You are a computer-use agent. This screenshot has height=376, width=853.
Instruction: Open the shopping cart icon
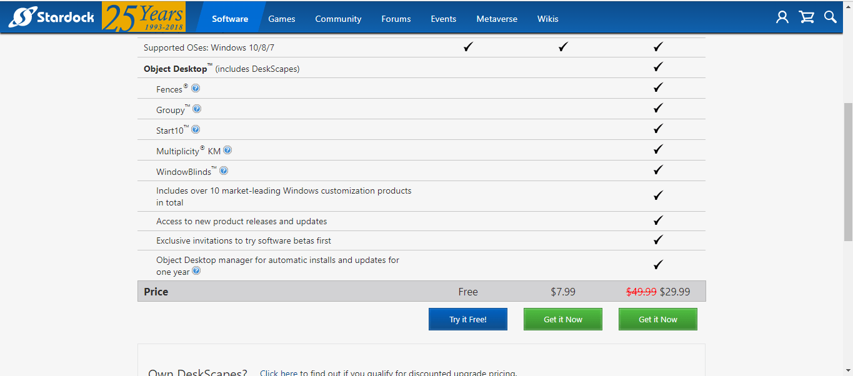[x=807, y=17]
